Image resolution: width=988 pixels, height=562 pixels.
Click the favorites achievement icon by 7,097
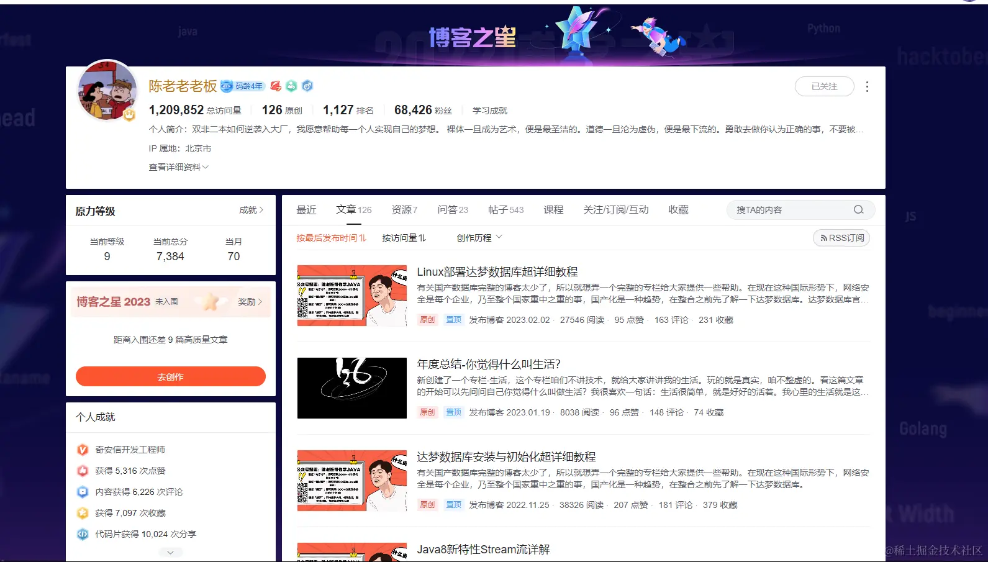[x=83, y=513]
